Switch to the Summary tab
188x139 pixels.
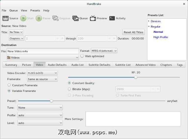(11, 65)
